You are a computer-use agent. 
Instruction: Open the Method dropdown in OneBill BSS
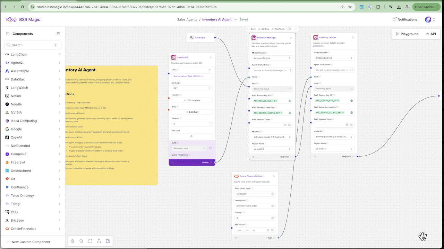192,88
